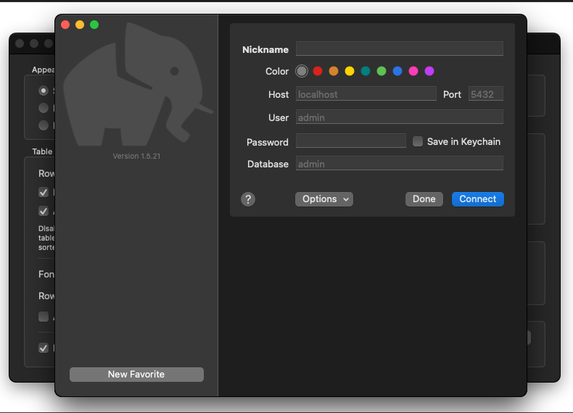Pick the purple color dot
This screenshot has height=413, width=573.
click(429, 71)
